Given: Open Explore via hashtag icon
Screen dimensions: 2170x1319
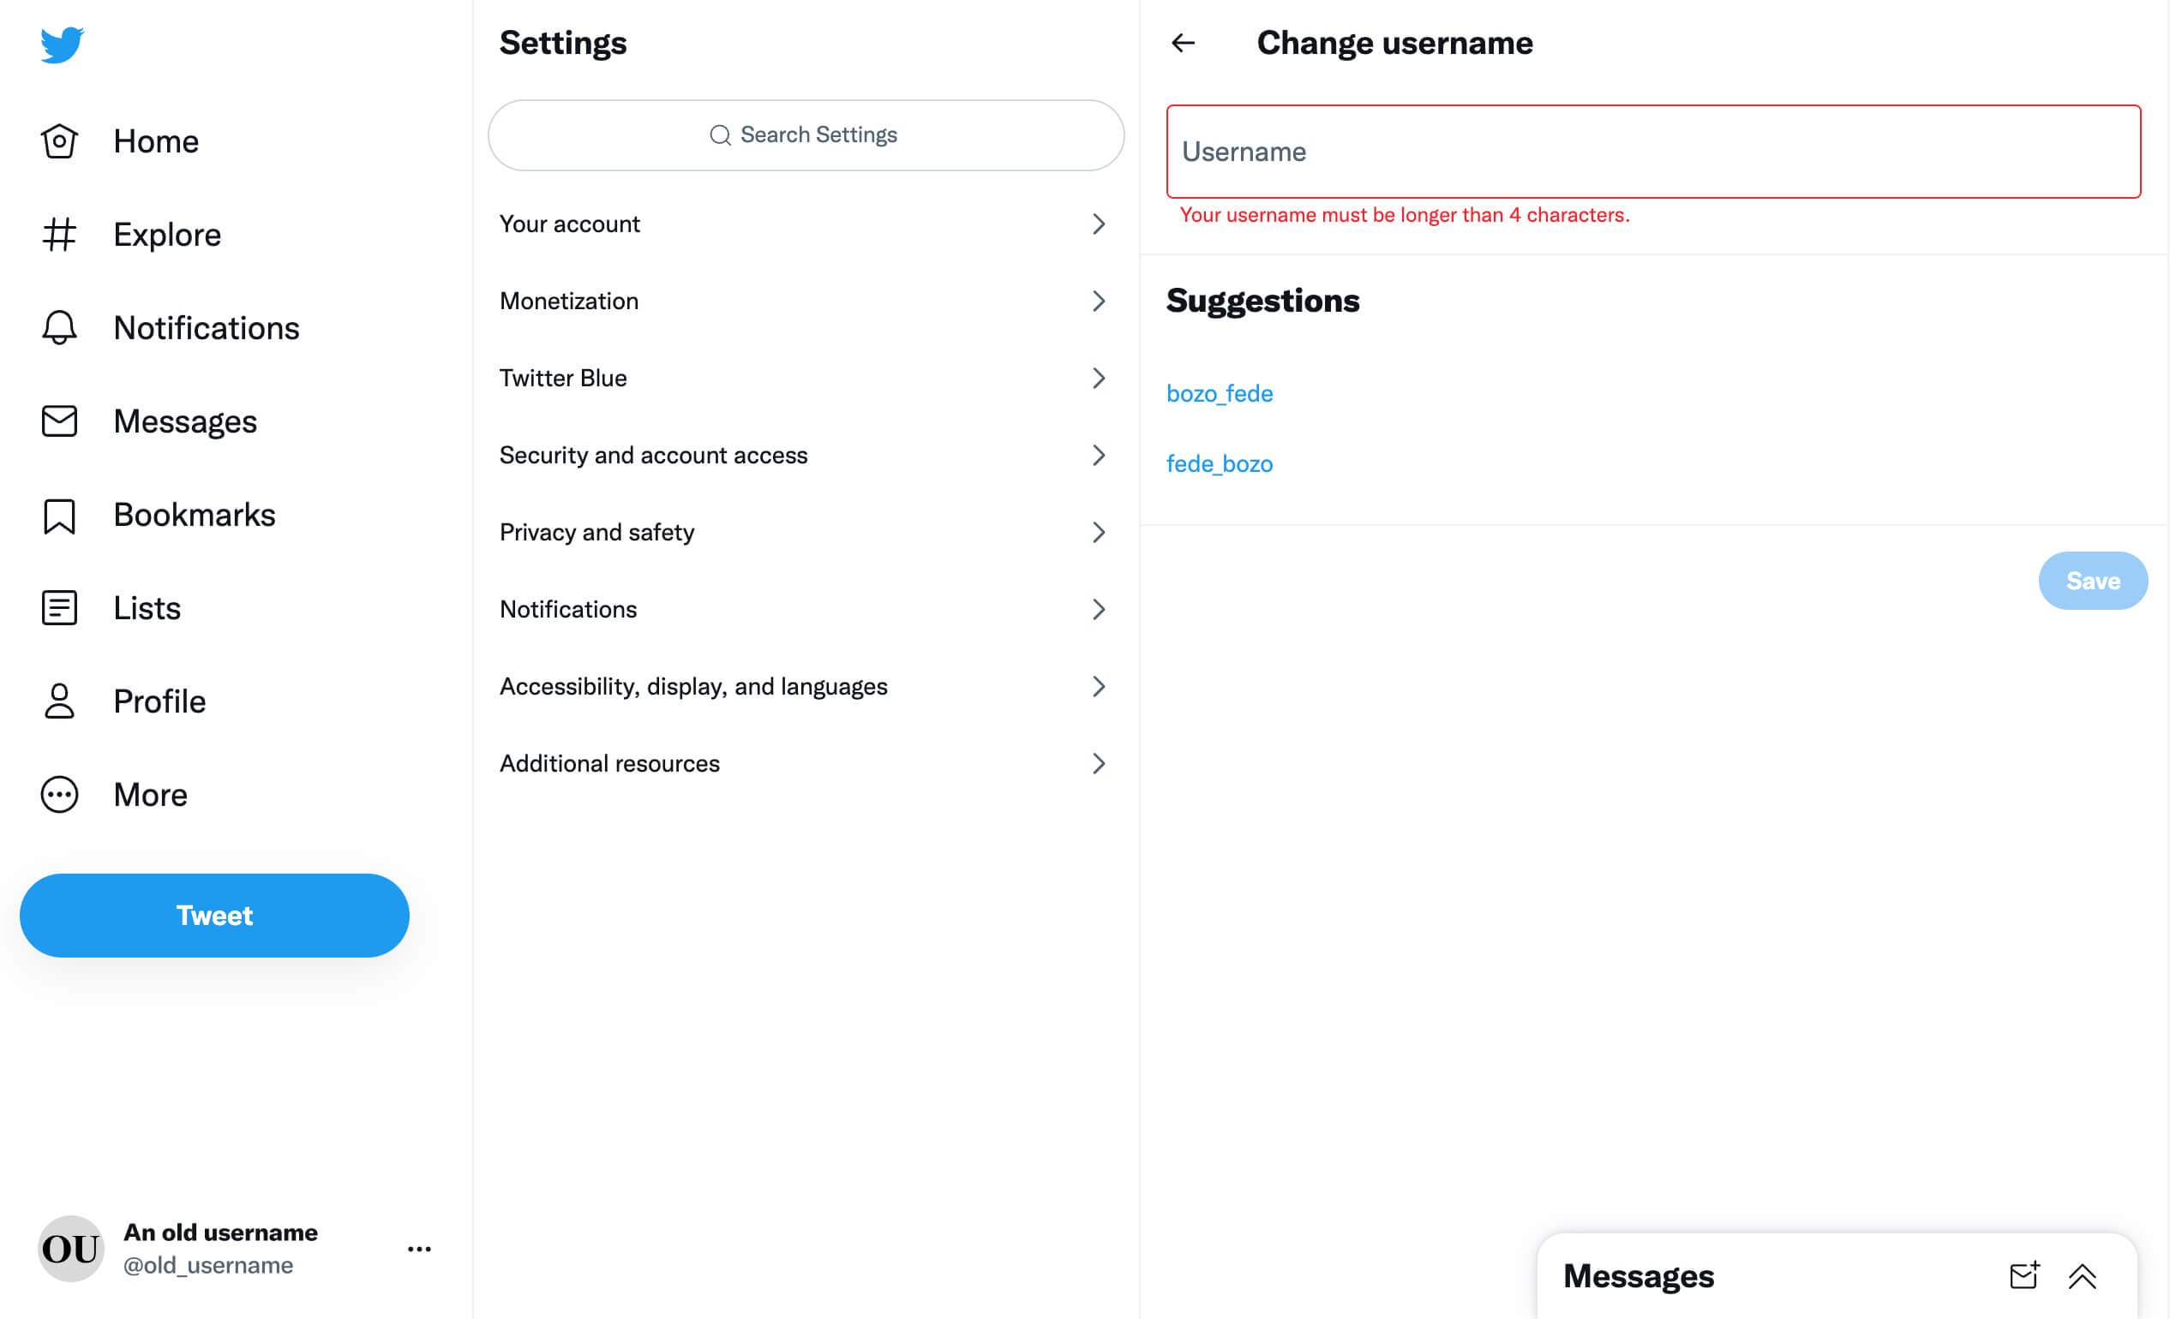Looking at the screenshot, I should pyautogui.click(x=59, y=235).
